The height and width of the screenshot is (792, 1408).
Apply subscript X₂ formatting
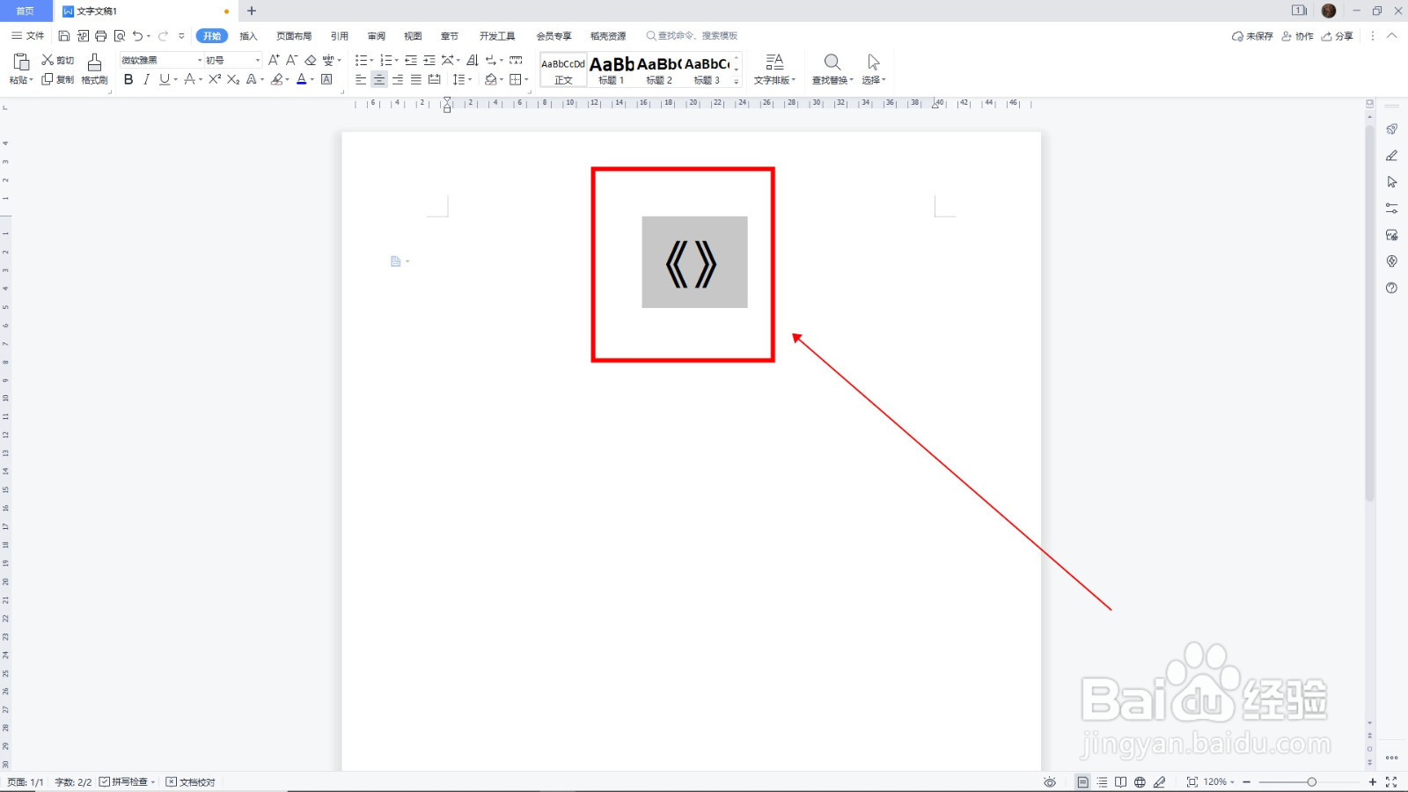(x=233, y=79)
